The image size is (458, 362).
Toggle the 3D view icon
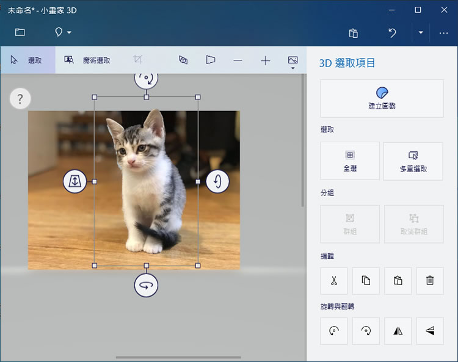tap(183, 60)
